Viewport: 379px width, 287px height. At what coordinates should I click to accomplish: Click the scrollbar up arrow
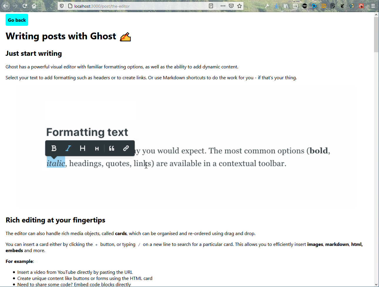point(376,14)
